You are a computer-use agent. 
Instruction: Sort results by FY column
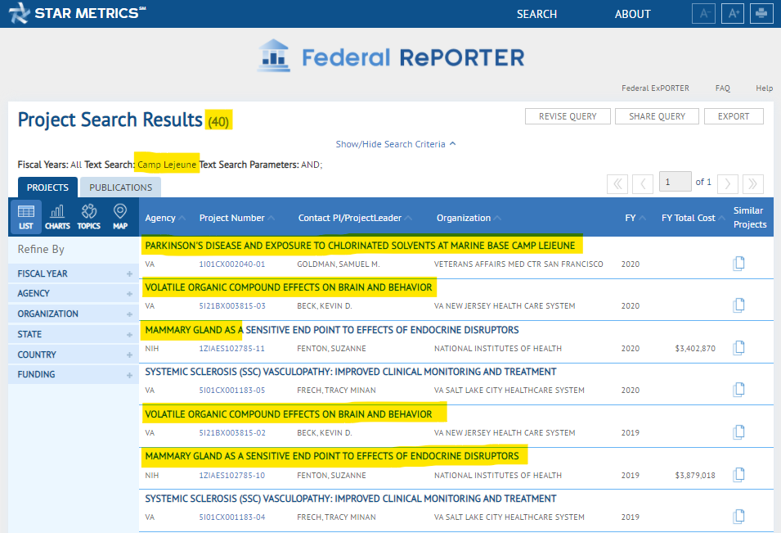(x=635, y=218)
